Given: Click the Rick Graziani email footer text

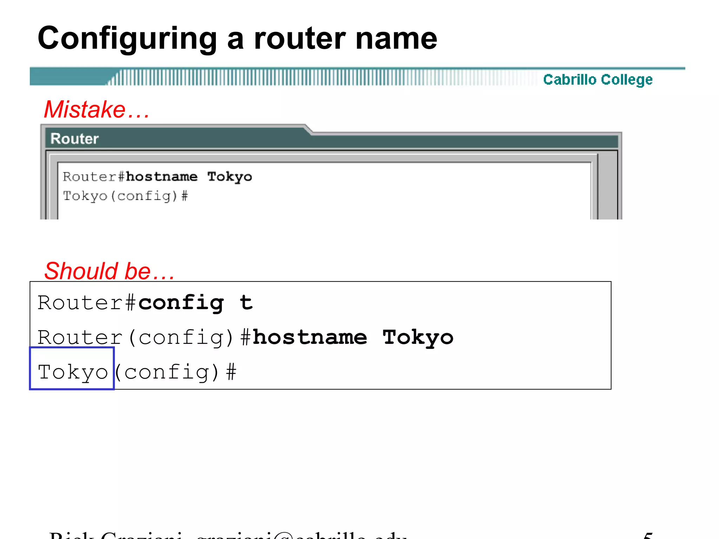Looking at the screenshot, I should 228,535.
